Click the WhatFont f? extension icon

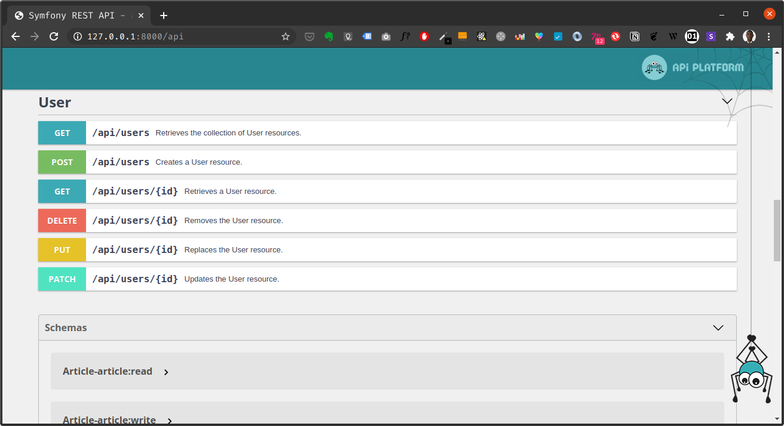coord(405,36)
